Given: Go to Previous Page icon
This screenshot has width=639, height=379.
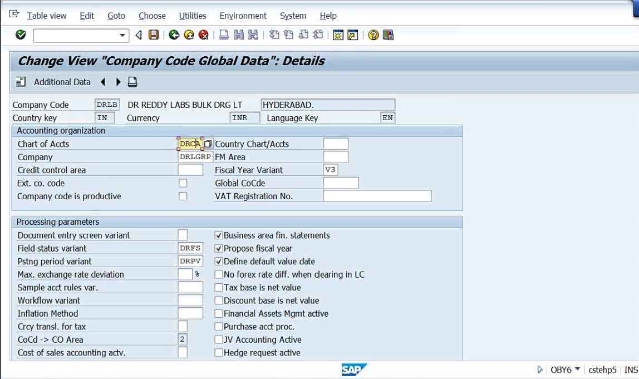Looking at the screenshot, I should click(x=288, y=35).
